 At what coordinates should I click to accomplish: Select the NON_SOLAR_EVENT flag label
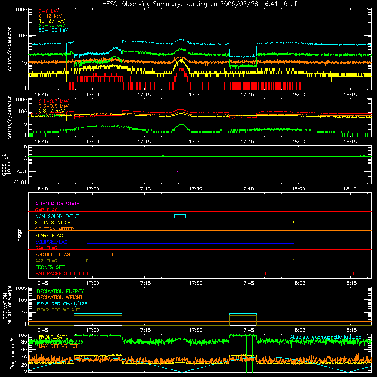click(x=57, y=216)
